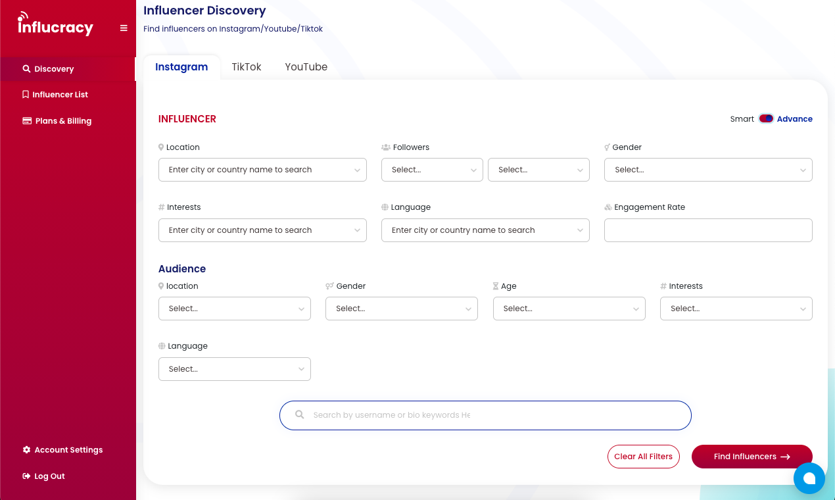835x500 pixels.
Task: Click the location pin icon above Location field
Action: [160, 147]
